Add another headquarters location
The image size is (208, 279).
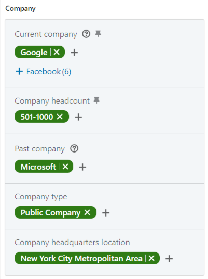pos(169,259)
